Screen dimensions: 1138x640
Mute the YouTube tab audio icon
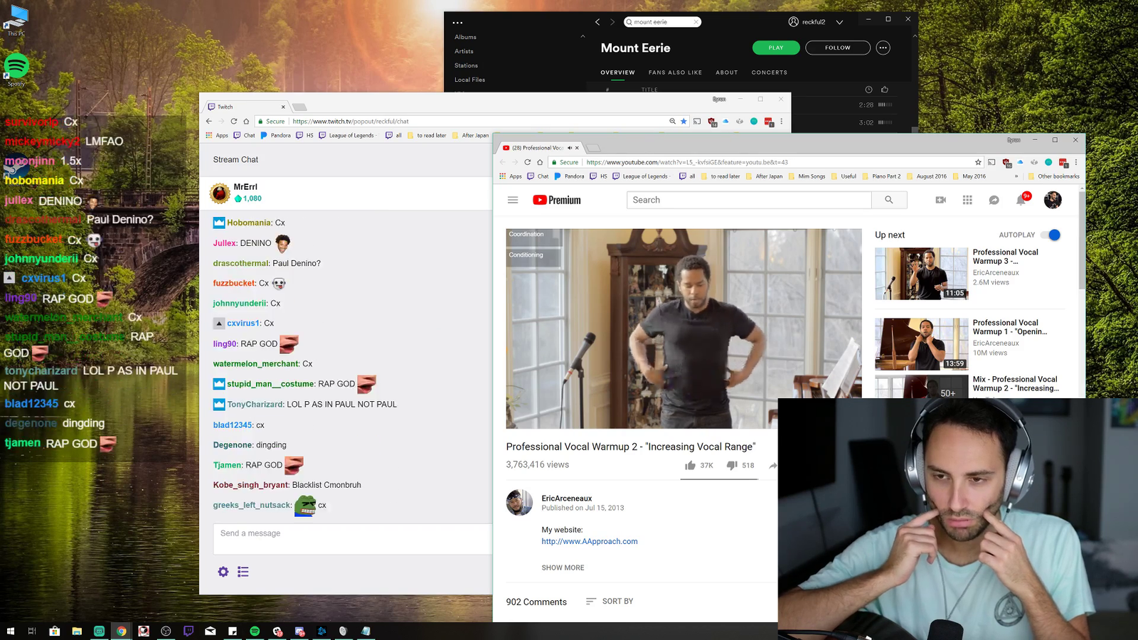(570, 148)
